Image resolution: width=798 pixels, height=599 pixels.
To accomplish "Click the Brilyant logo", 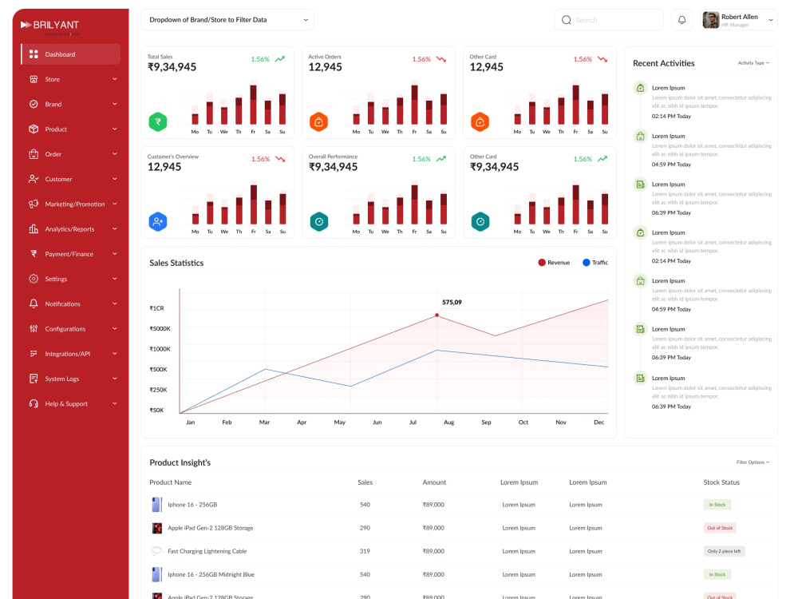I will click(49, 25).
